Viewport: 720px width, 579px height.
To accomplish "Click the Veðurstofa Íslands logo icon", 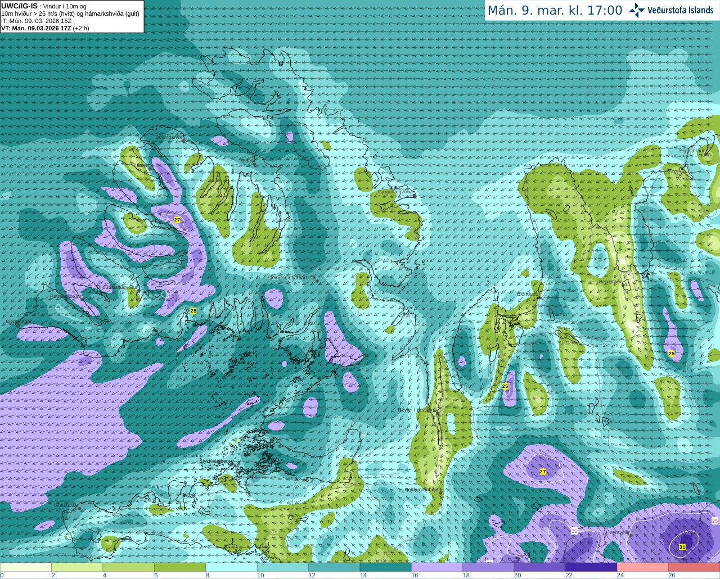I will (x=637, y=10).
